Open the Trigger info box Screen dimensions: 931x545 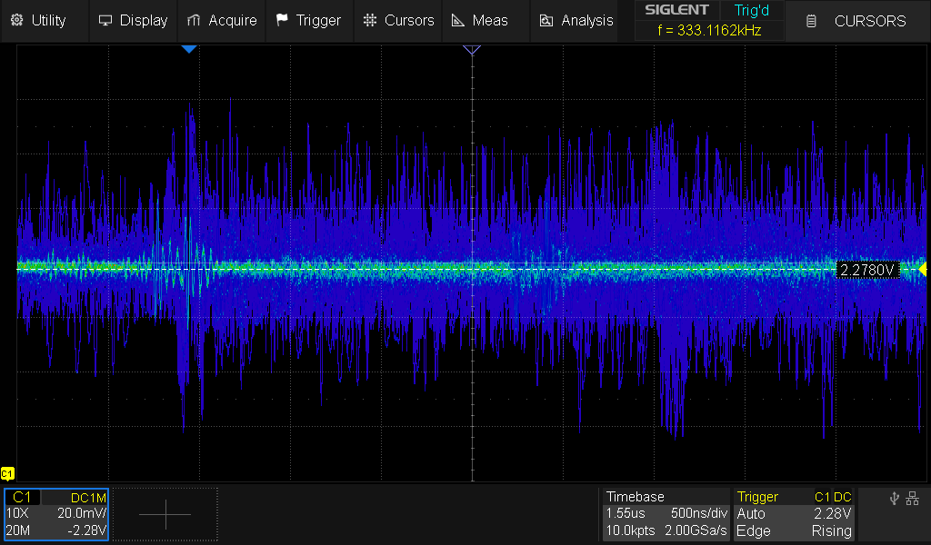(x=795, y=514)
